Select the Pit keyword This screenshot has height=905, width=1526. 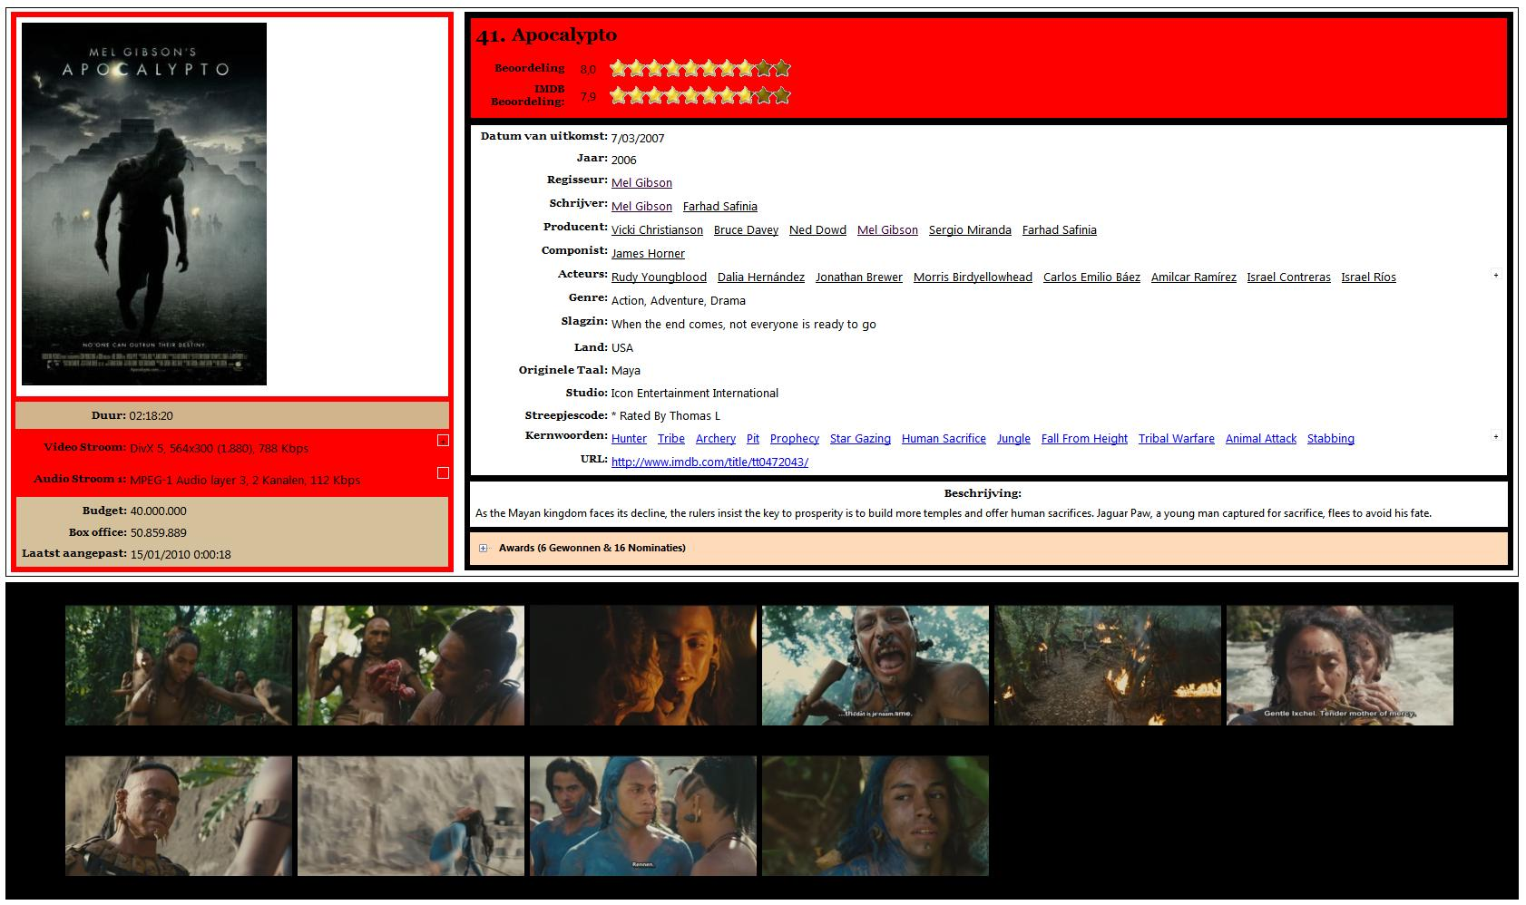coord(752,438)
